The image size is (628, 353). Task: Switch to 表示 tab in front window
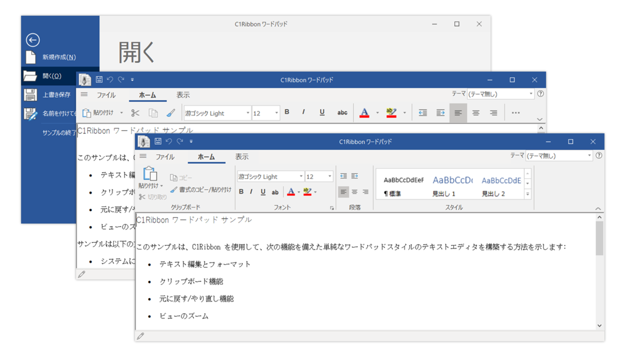click(242, 157)
